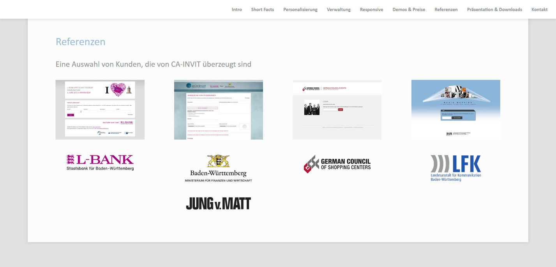Click the L-BANK Staatsbank logo
The width and height of the screenshot is (556, 267).
coord(100,162)
